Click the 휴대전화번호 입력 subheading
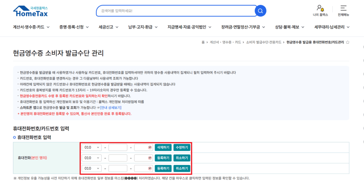Image resolution: width=364 pixels, height=186 pixels. pos(34,138)
